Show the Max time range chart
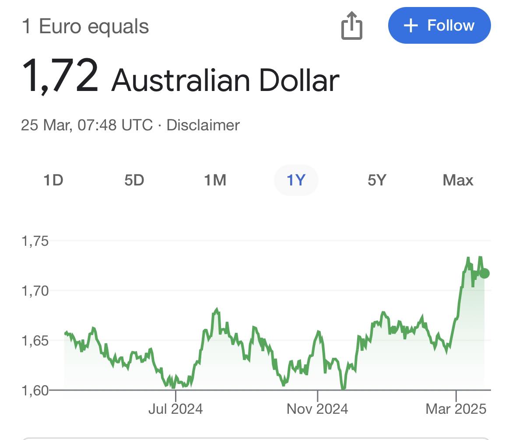This screenshot has width=512, height=440. tap(458, 180)
